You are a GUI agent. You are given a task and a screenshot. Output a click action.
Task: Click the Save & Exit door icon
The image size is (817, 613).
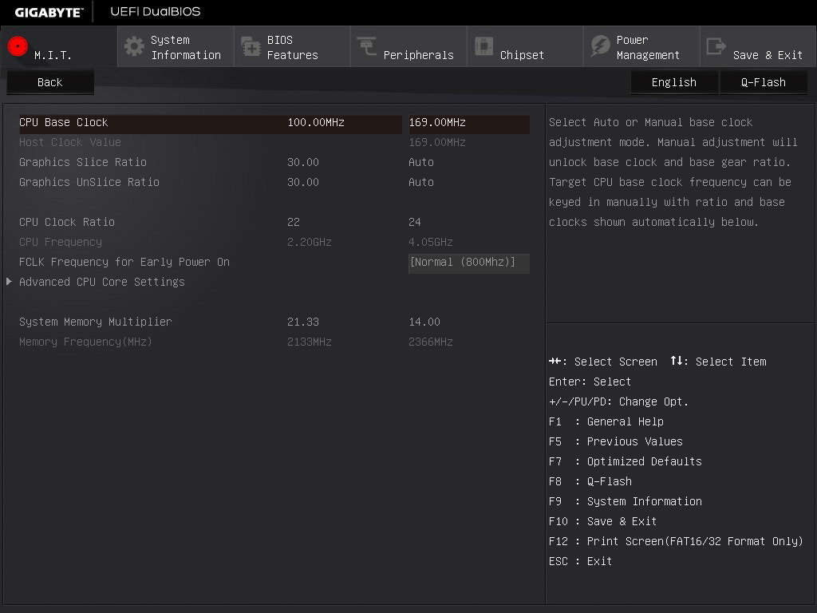click(x=716, y=46)
